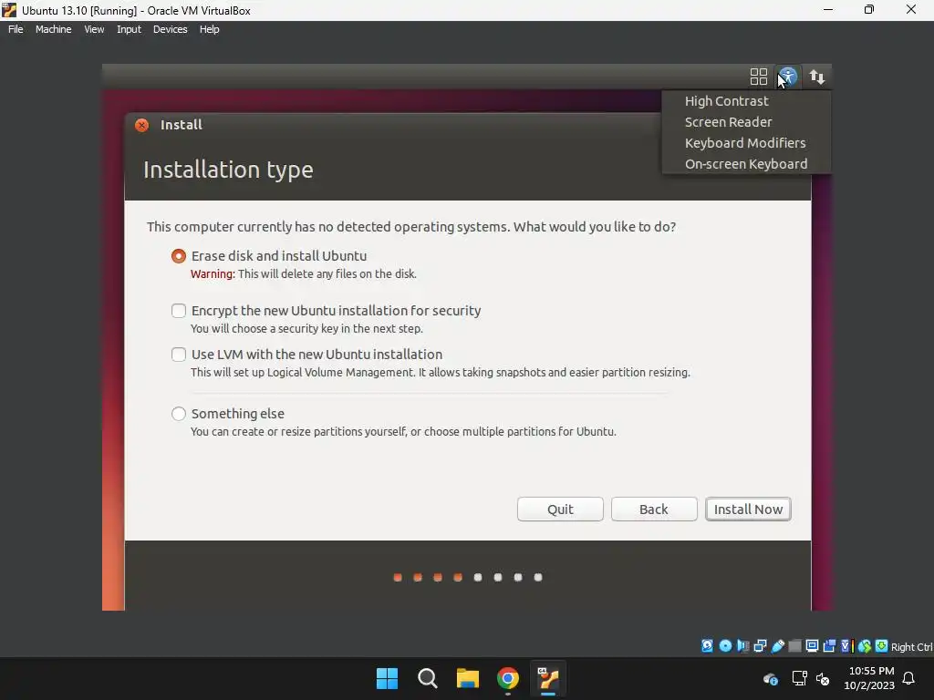
Task: Choose Screen Reader from accessibility menu
Action: pos(728,122)
